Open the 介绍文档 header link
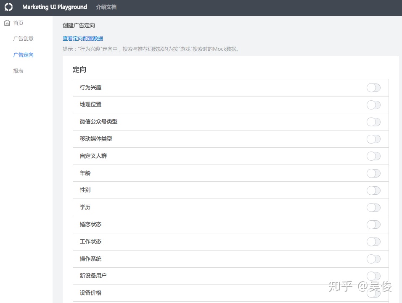 click(x=106, y=7)
